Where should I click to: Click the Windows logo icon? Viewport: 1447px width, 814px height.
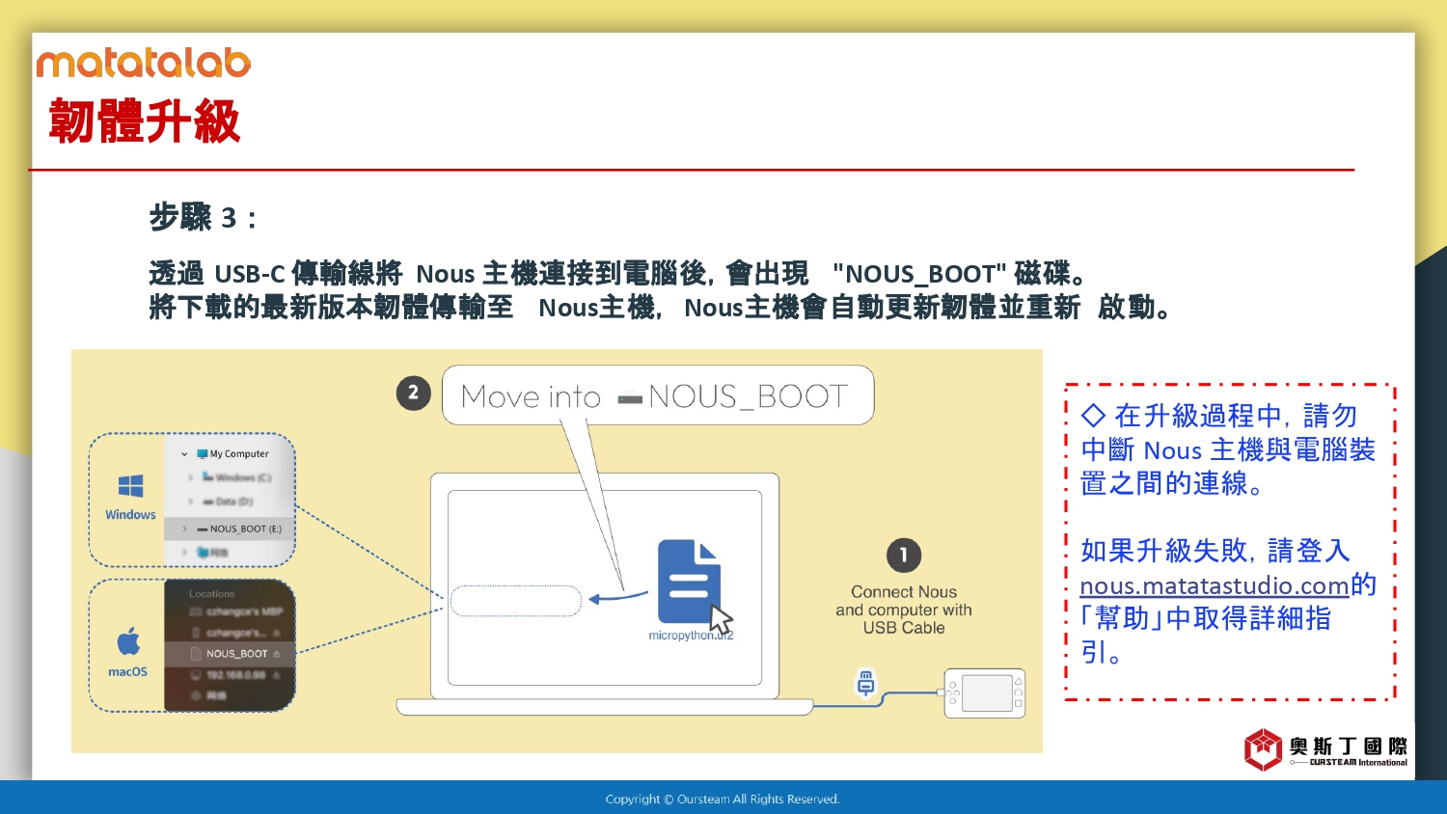pyautogui.click(x=130, y=486)
